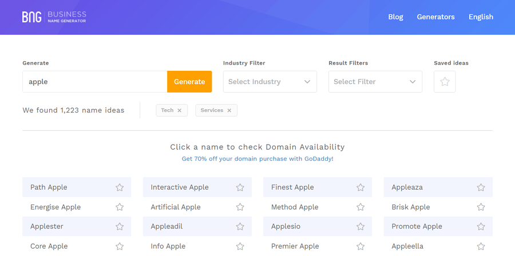Click the BNG Business Name Generator logo
Viewport: 515px width, 256px height.
pyautogui.click(x=54, y=17)
